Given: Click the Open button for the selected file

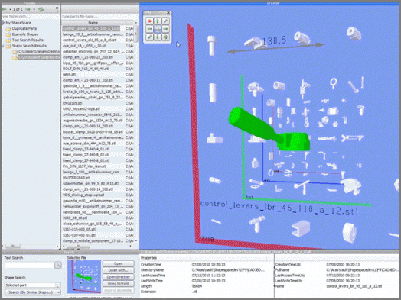Looking at the screenshot, I should (x=119, y=263).
